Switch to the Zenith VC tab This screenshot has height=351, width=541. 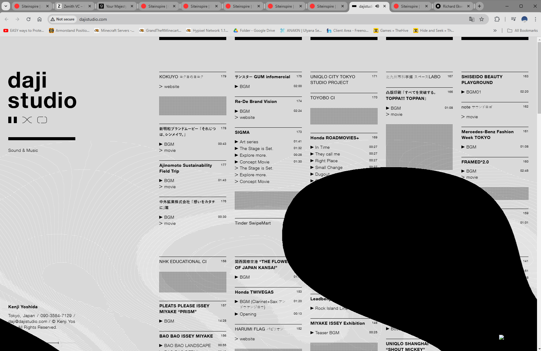click(73, 6)
